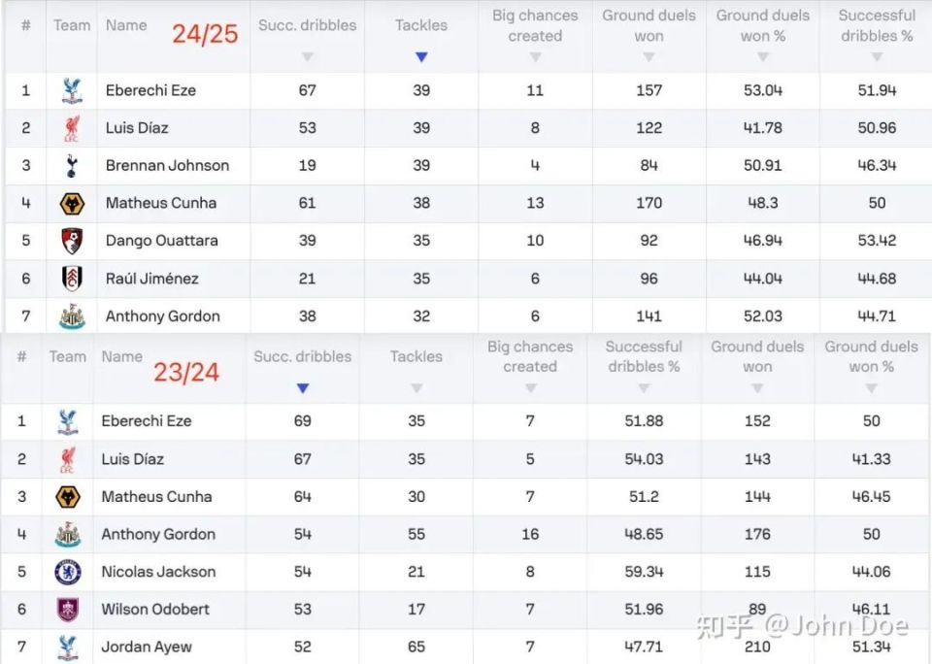Screen dimensions: 932x664
Task: Click Fulham crest next to Raúl Jiménez
Action: (72, 279)
